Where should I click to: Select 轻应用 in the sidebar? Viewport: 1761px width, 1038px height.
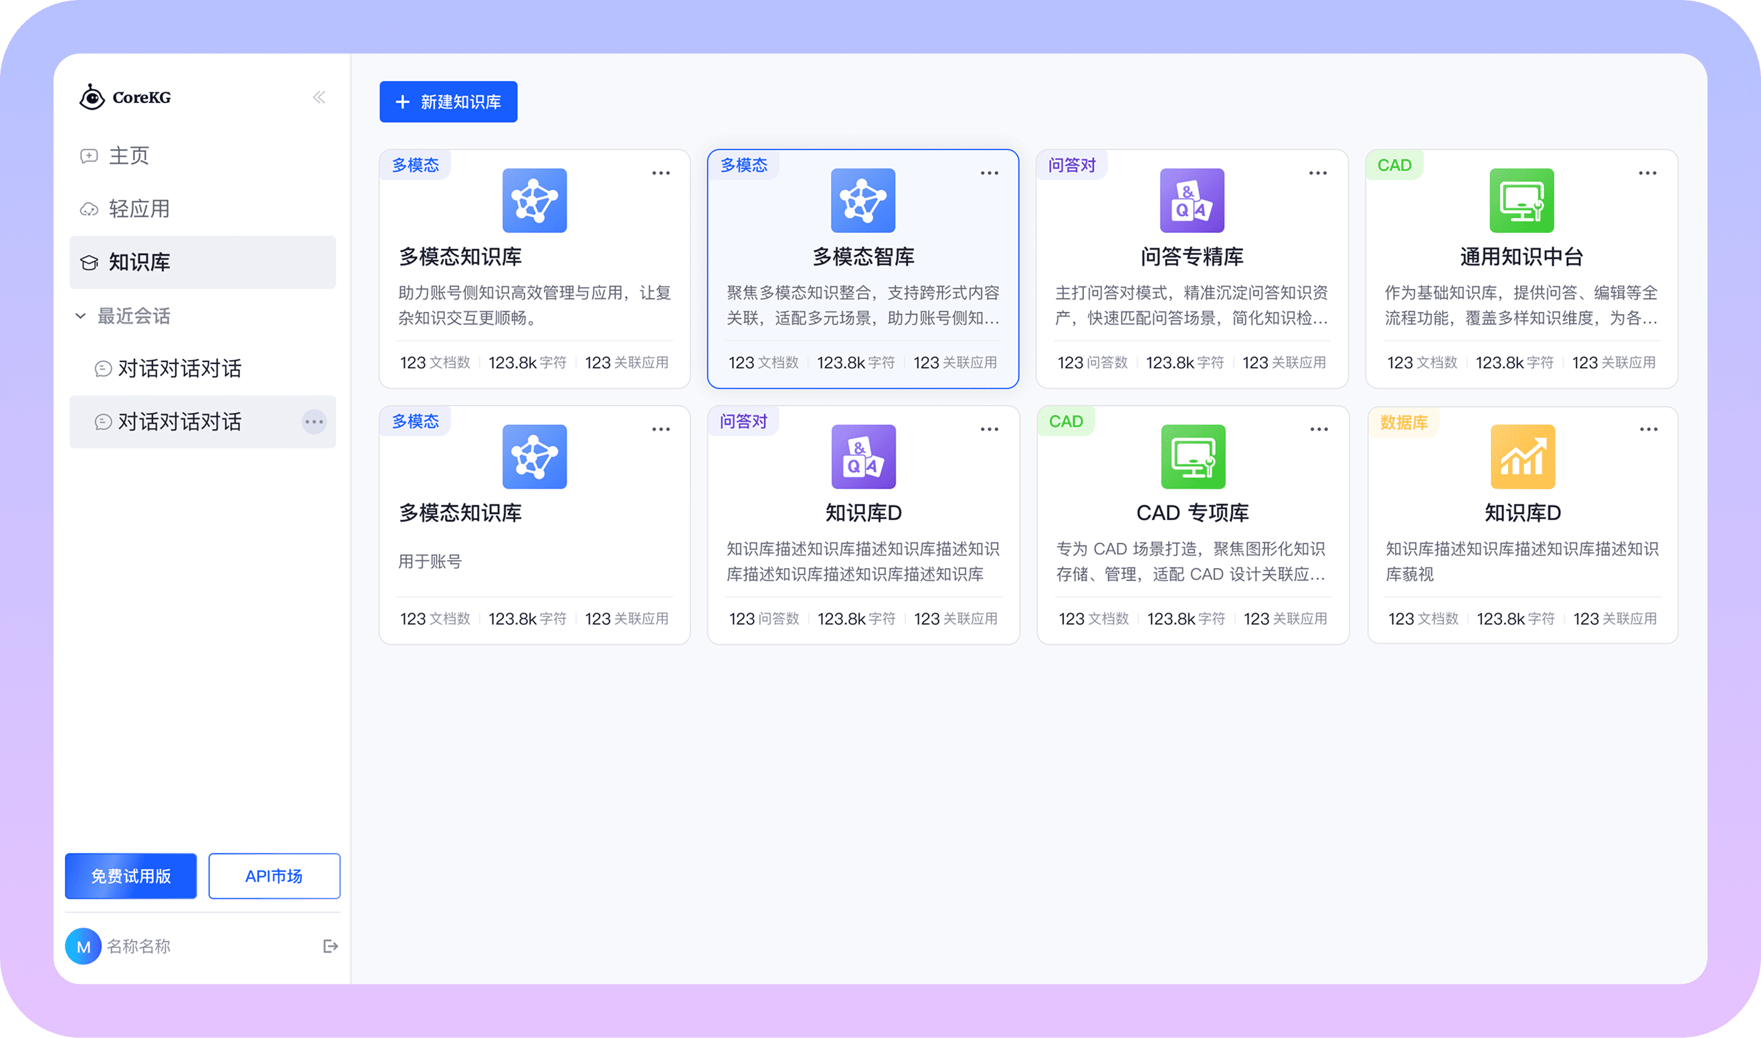coord(138,208)
